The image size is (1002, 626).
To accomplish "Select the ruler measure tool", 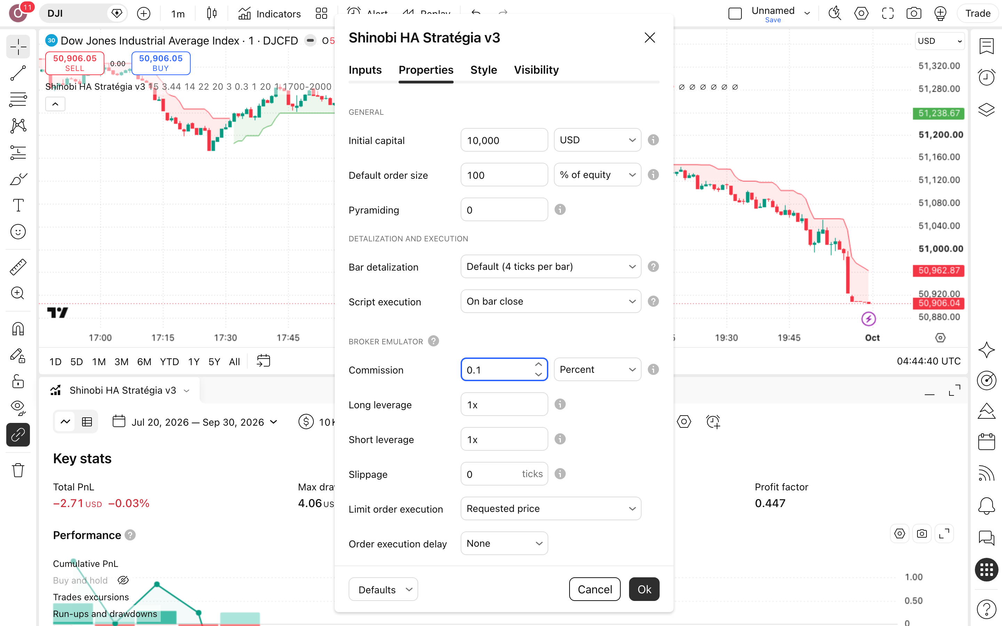I will (18, 267).
